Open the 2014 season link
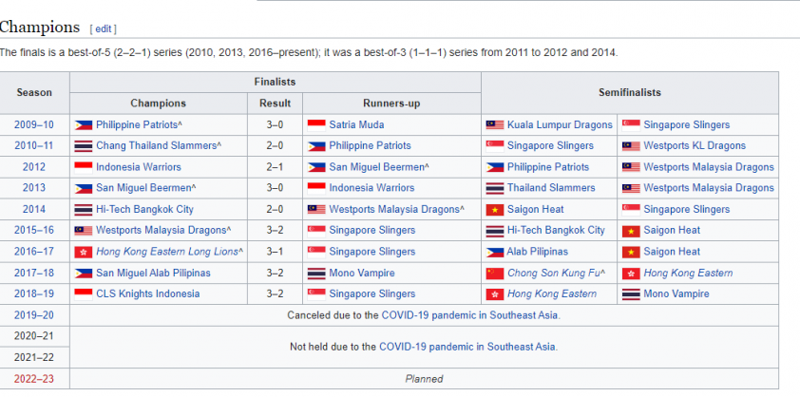Screen dimensions: 800x397 (33, 210)
